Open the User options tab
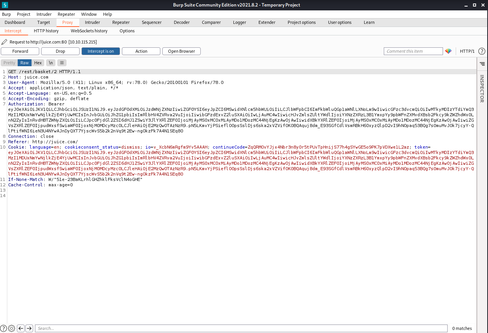Screen dimensions: 488x333 coord(340,22)
